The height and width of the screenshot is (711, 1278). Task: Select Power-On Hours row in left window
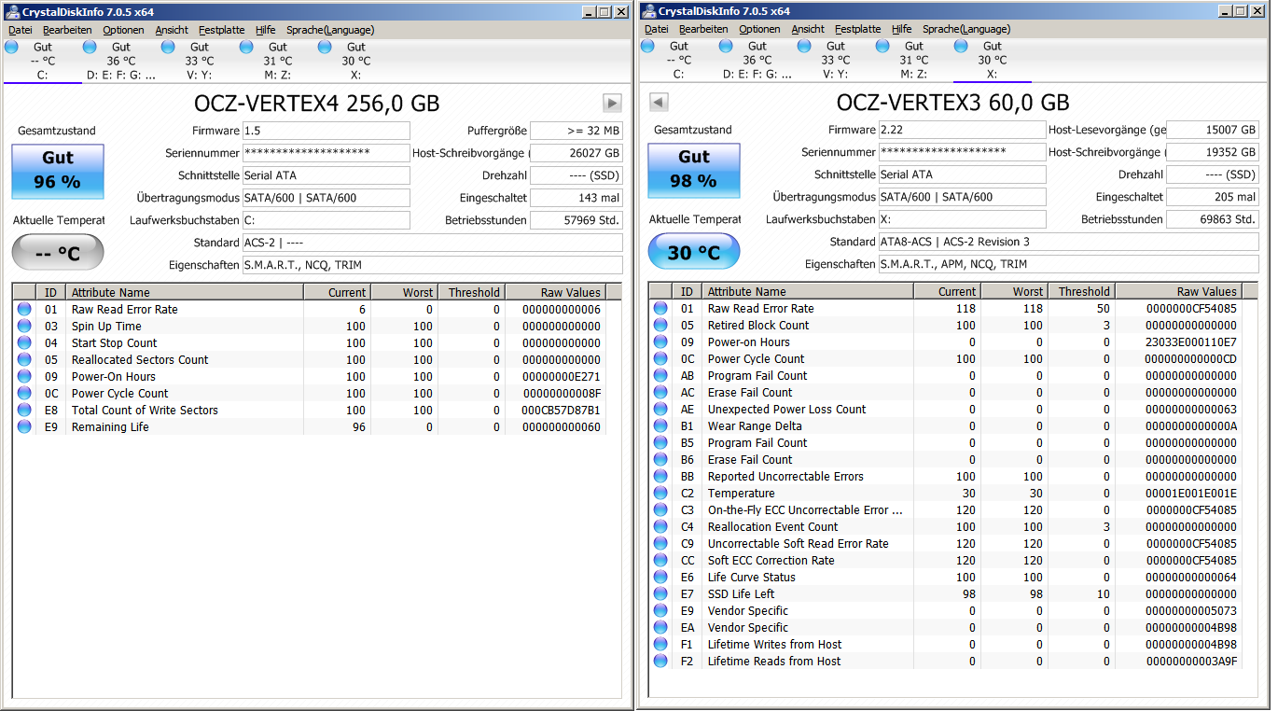pos(309,376)
